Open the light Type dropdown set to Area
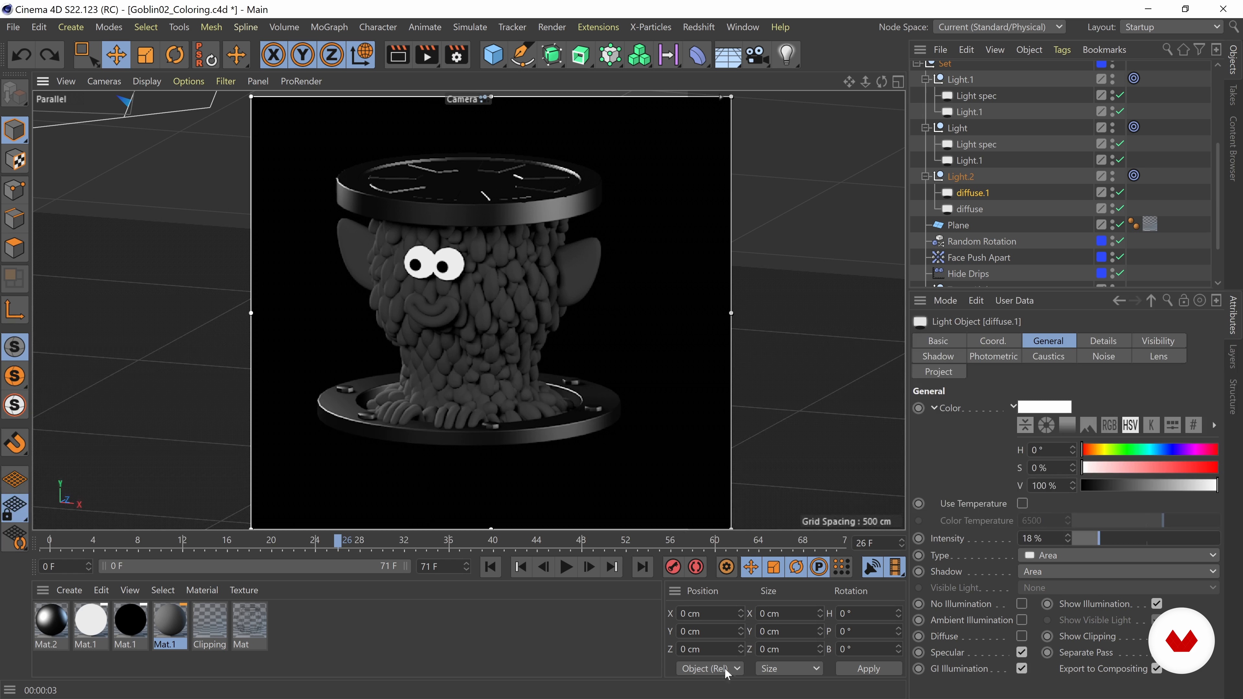 [x=1118, y=555]
